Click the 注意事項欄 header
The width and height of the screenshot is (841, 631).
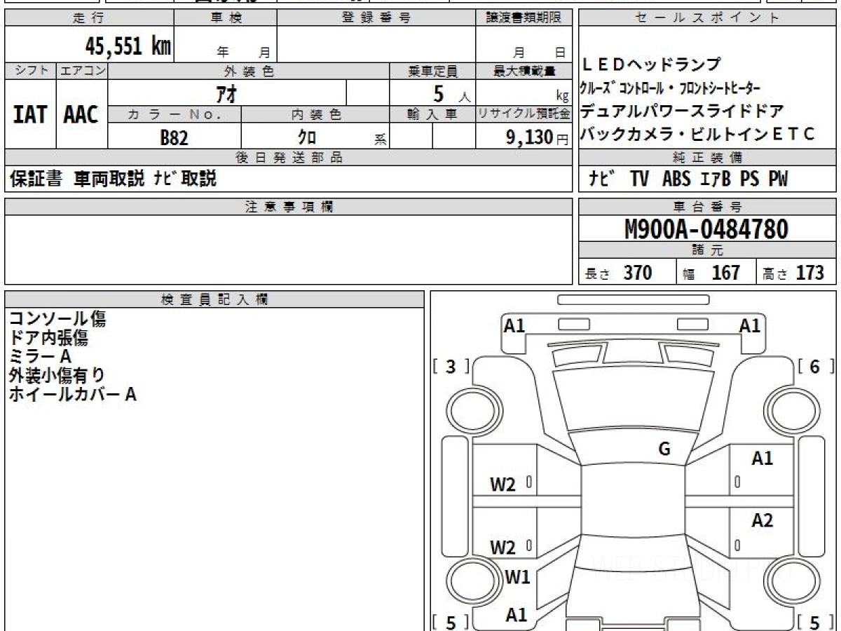(288, 207)
